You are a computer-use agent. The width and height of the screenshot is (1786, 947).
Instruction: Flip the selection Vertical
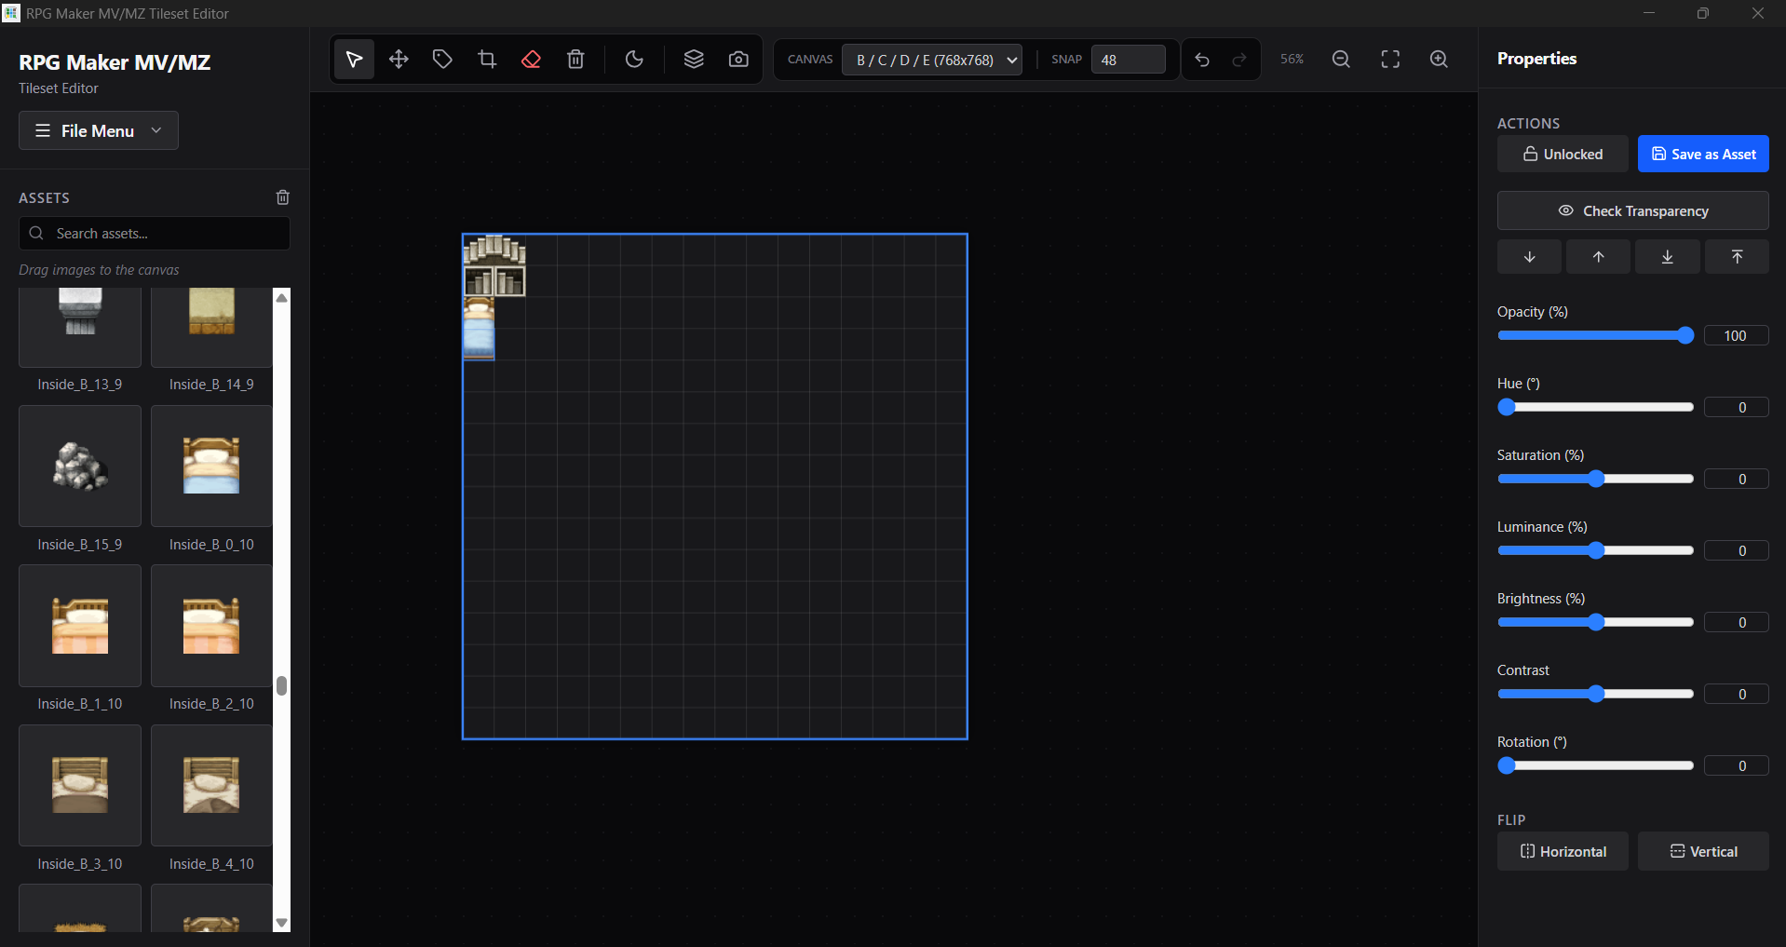[x=1703, y=852]
